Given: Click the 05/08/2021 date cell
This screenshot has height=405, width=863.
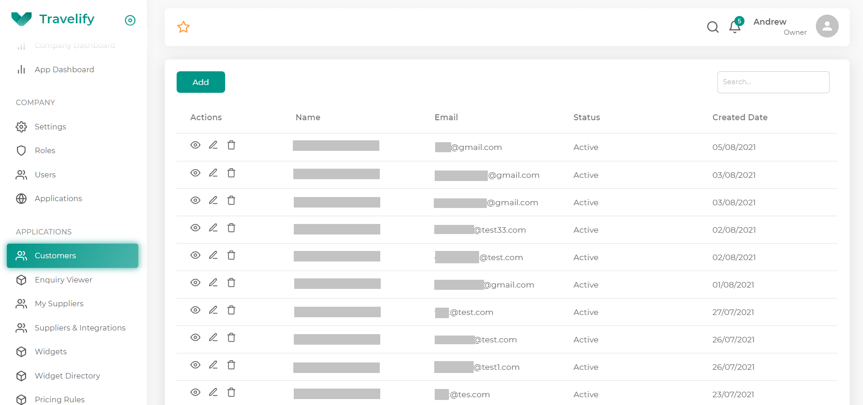Looking at the screenshot, I should pyautogui.click(x=734, y=147).
